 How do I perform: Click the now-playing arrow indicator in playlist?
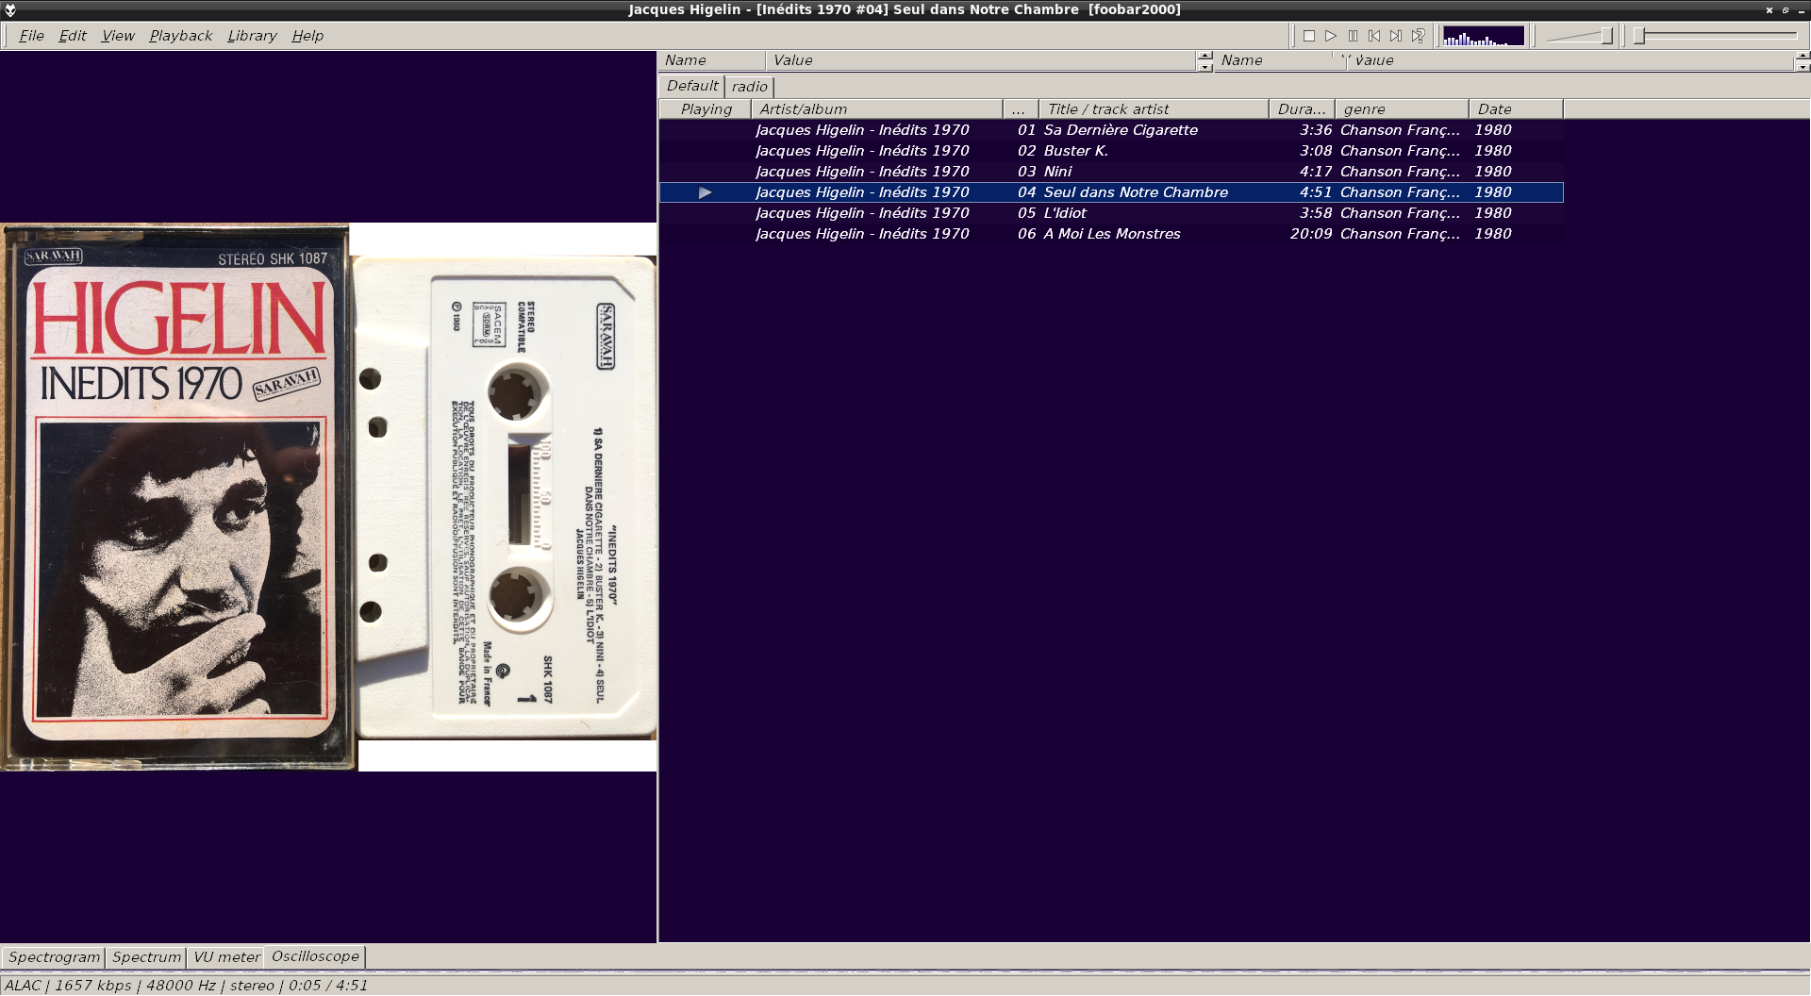click(x=705, y=192)
